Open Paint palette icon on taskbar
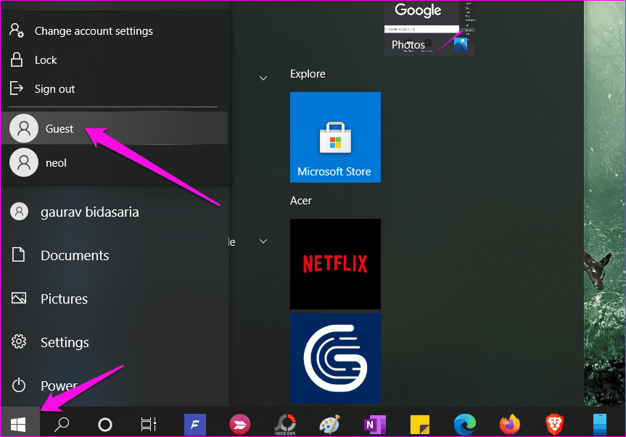626x437 pixels. point(330,424)
